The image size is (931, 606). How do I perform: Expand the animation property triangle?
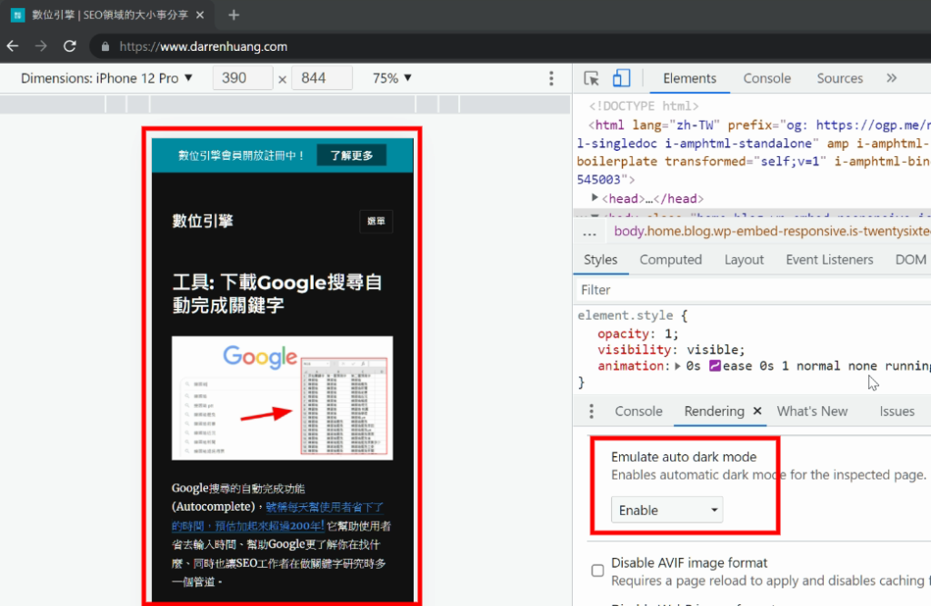tap(677, 366)
